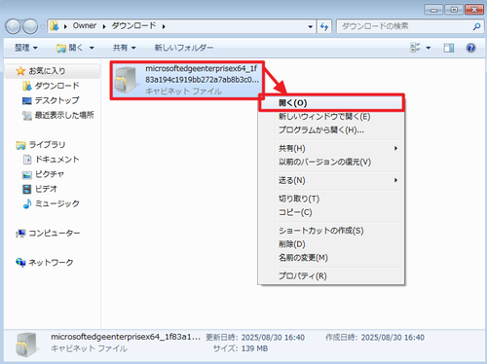
Task: Choose 開く(O) from the context menu
Action: (x=331, y=103)
